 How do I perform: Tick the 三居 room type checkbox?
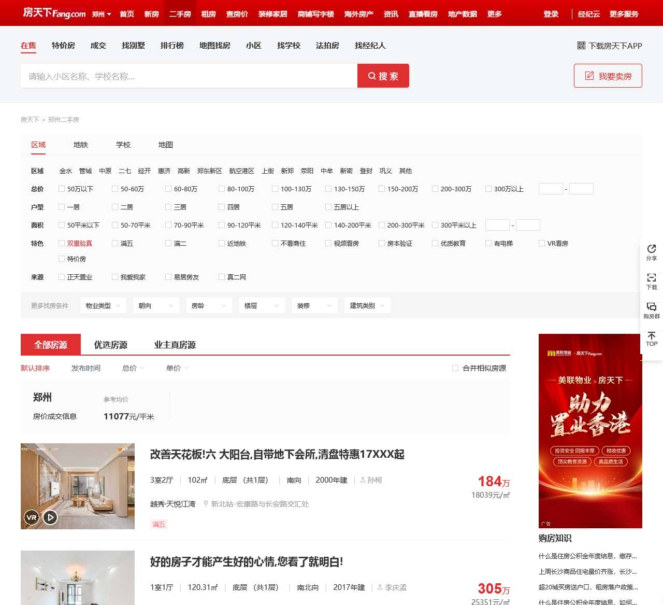[x=168, y=207]
